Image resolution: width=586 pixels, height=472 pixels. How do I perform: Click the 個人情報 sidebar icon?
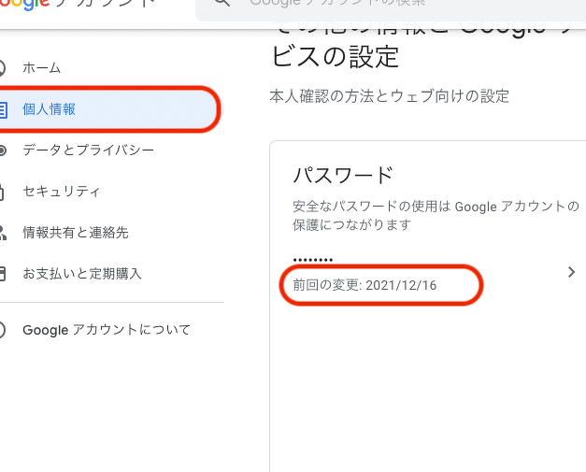pyautogui.click(x=3, y=109)
